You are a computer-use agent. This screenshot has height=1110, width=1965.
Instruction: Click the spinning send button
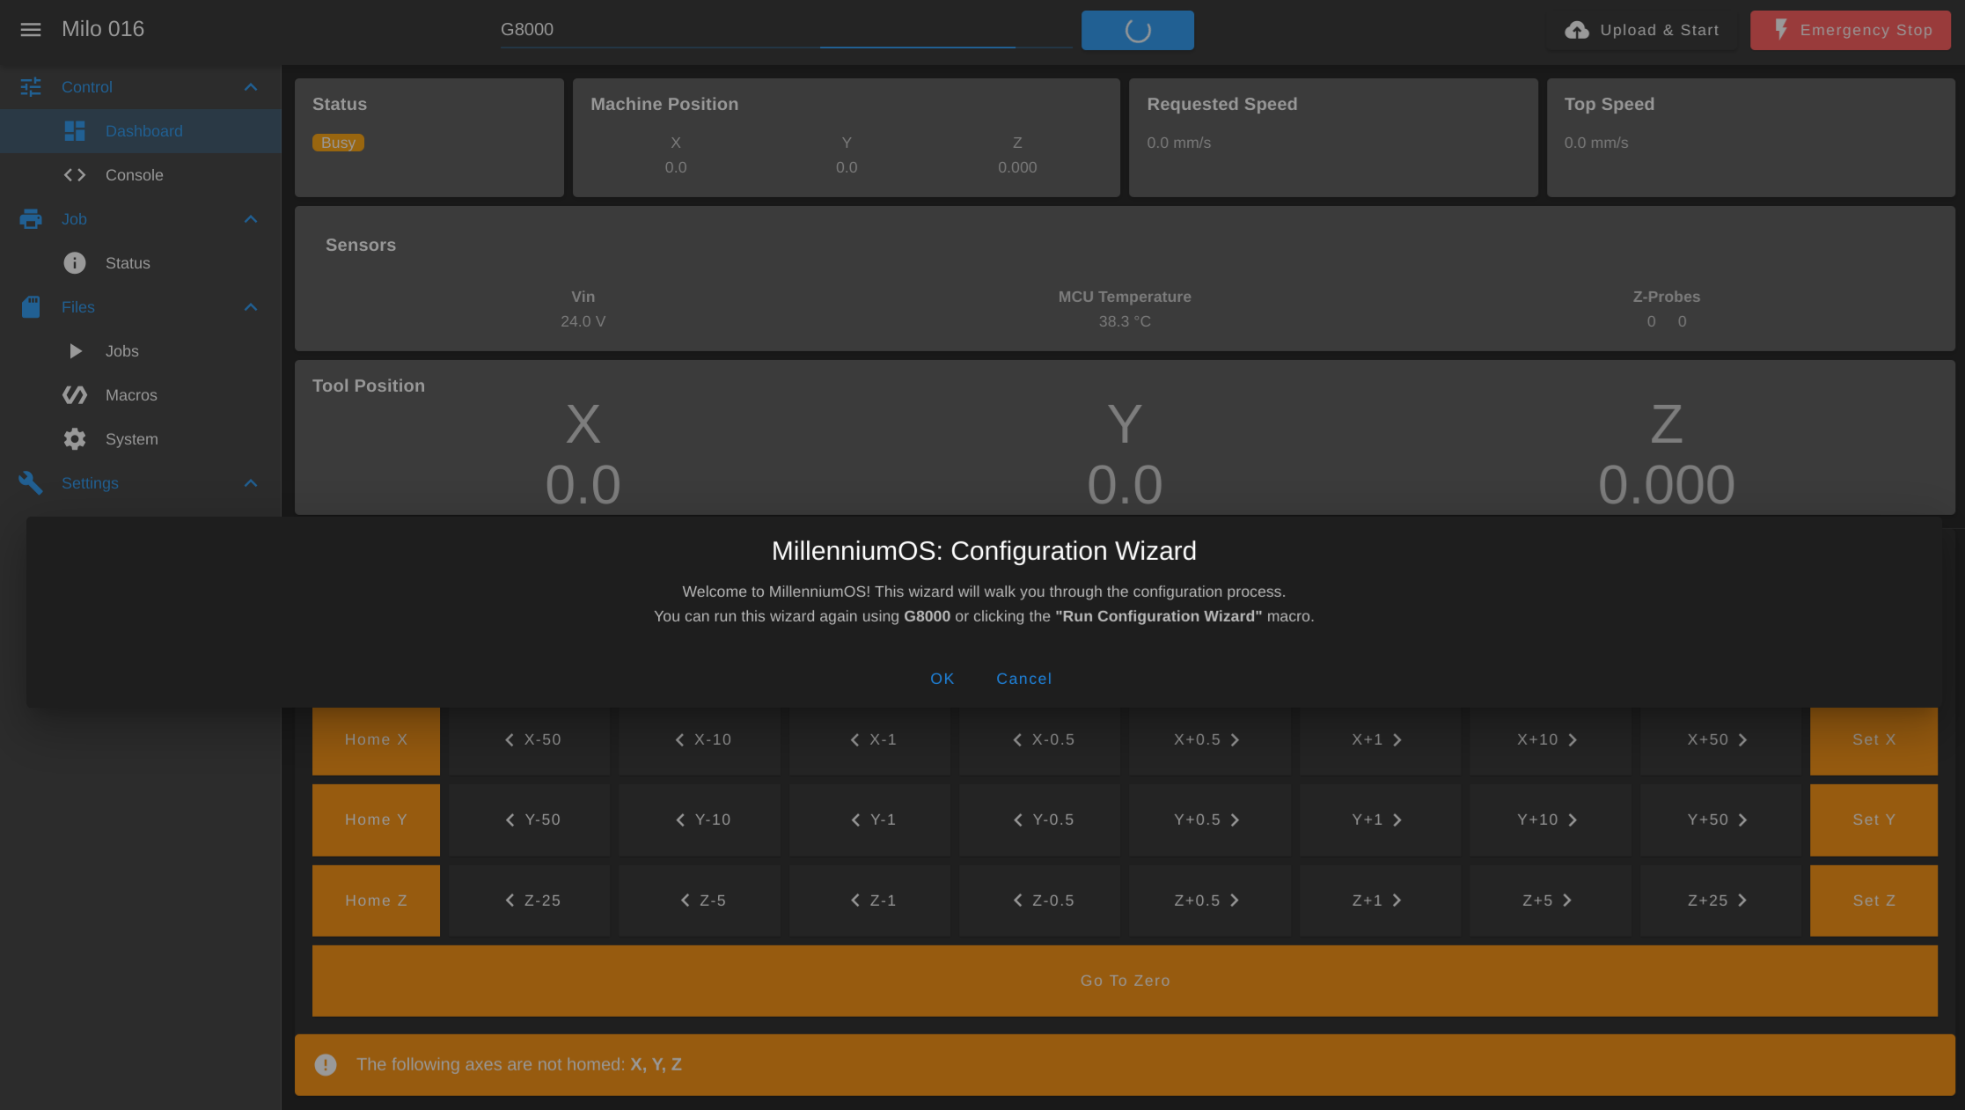click(1138, 30)
